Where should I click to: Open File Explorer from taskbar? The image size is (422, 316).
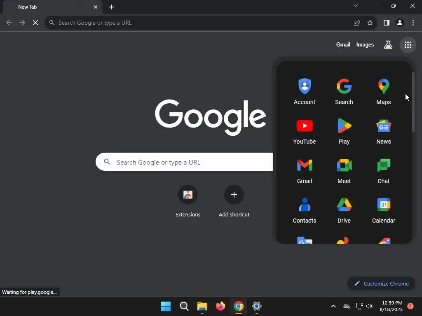[x=202, y=306]
